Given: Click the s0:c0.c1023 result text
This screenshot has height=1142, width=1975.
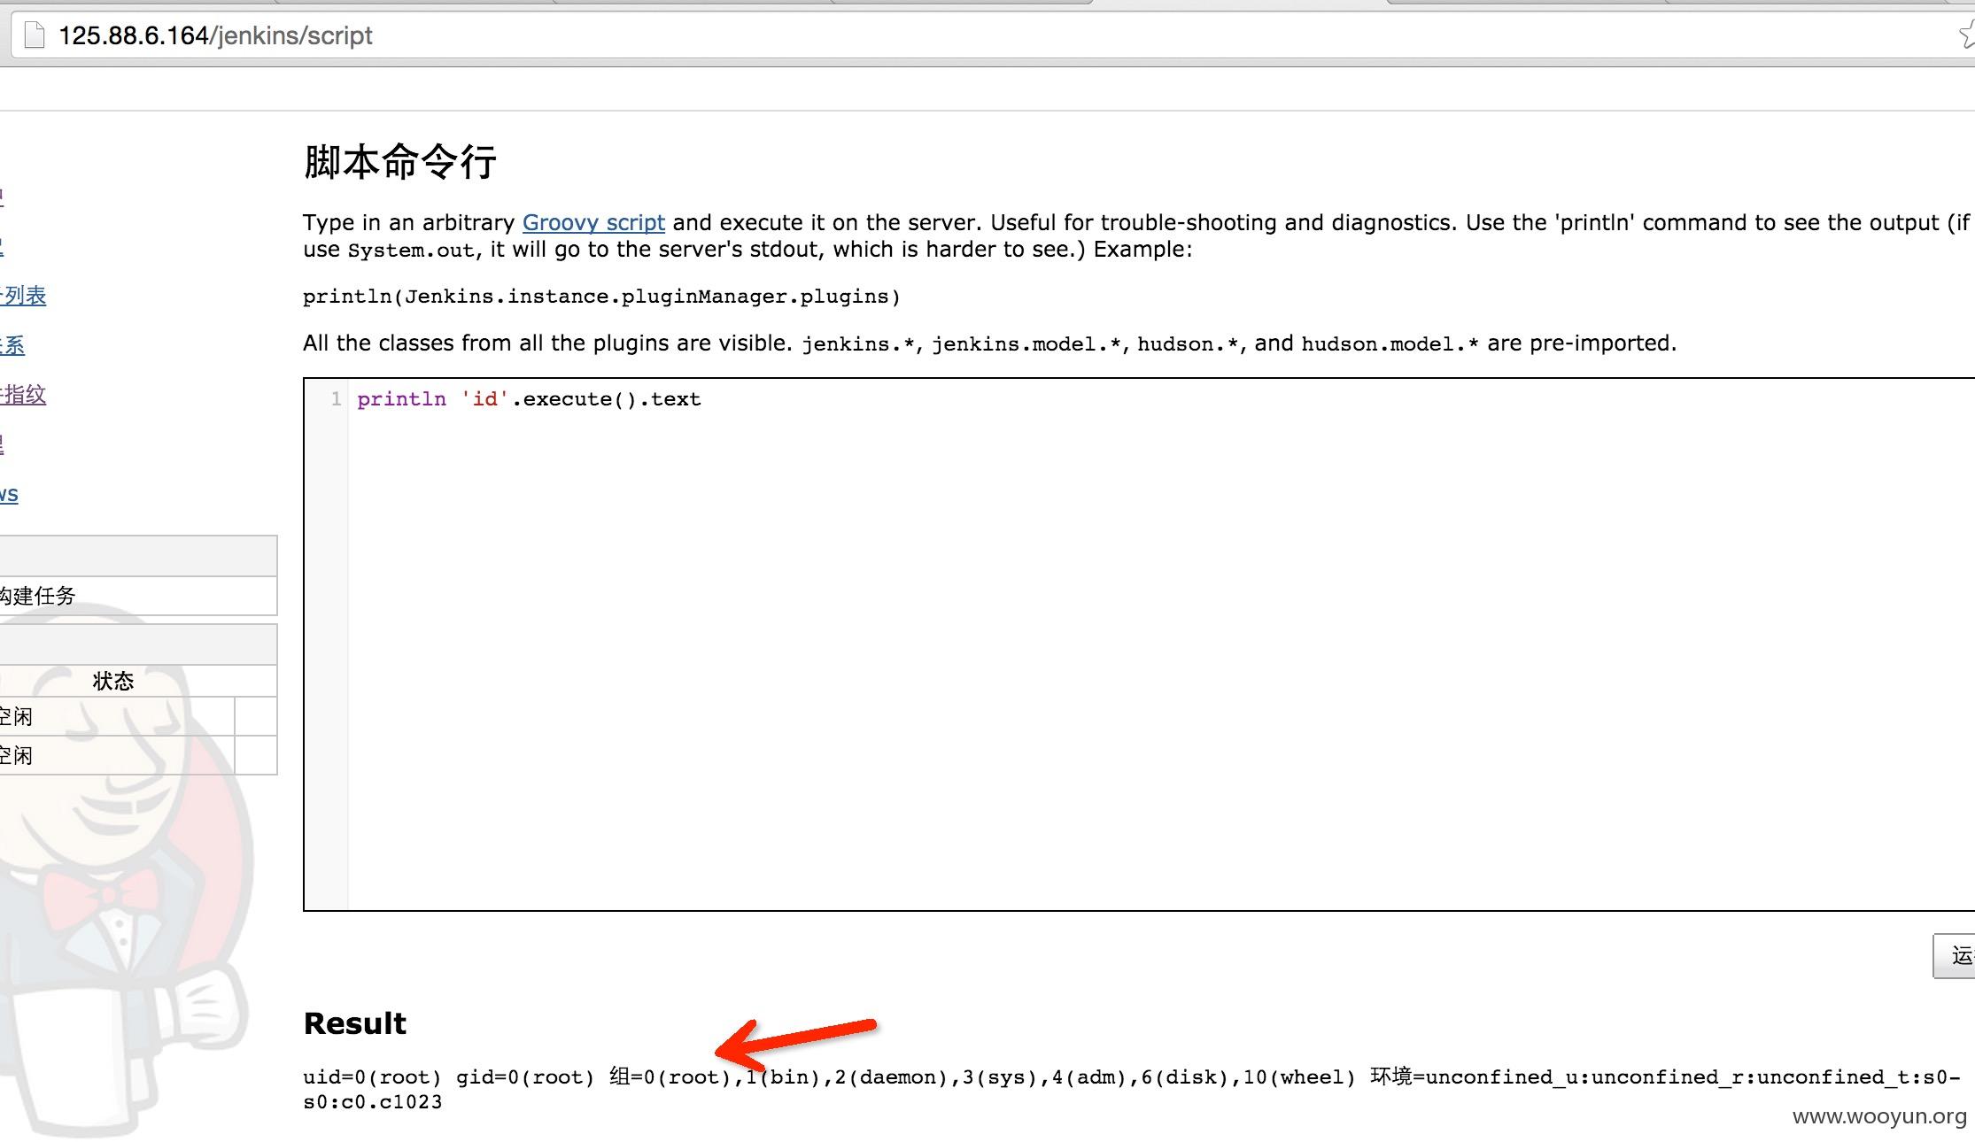Looking at the screenshot, I should pyautogui.click(x=372, y=1102).
